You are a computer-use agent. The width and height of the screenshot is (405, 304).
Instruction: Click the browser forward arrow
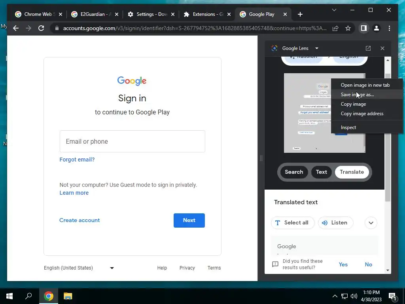(x=28, y=28)
